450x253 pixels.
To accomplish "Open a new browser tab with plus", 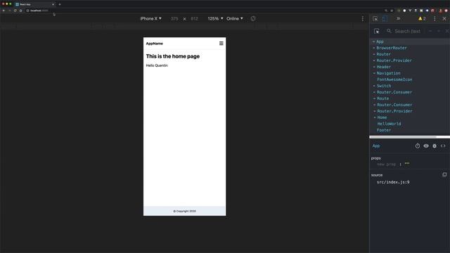I will coord(60,4).
